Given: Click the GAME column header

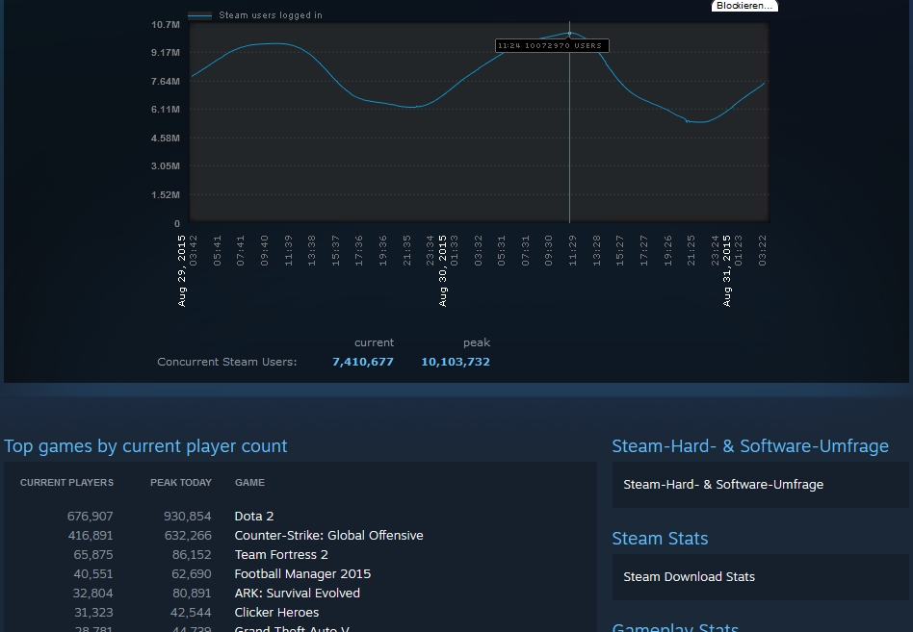Looking at the screenshot, I should 249,483.
